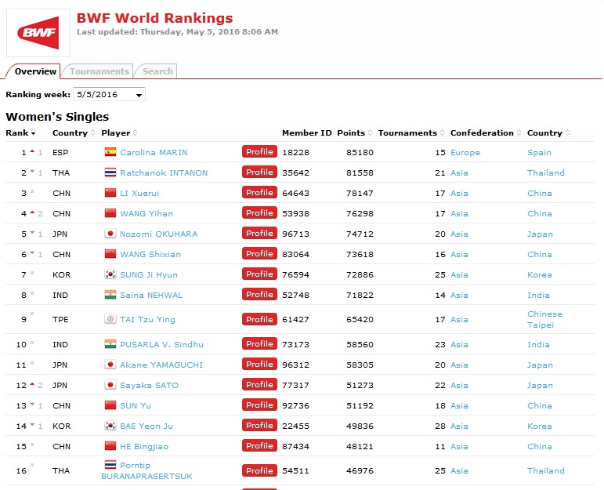Click Member ID 22455
The width and height of the screenshot is (604, 490).
click(x=296, y=426)
